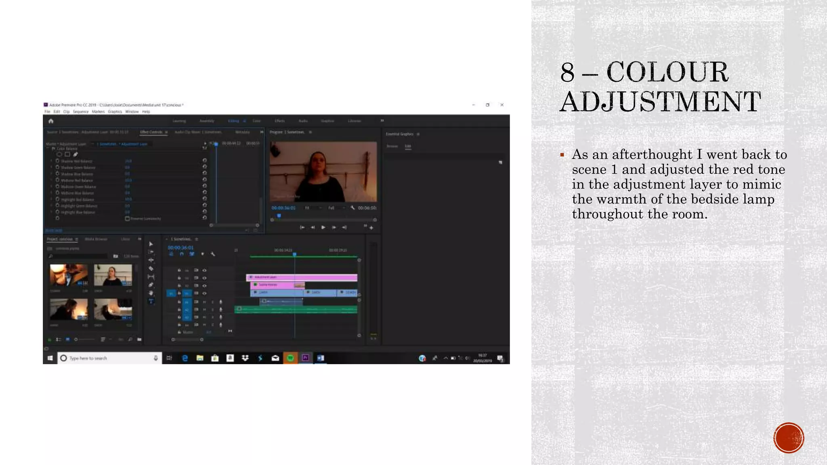Viewport: 827px width, 465px height.
Task: Open the Sequence menu
Action: point(80,112)
